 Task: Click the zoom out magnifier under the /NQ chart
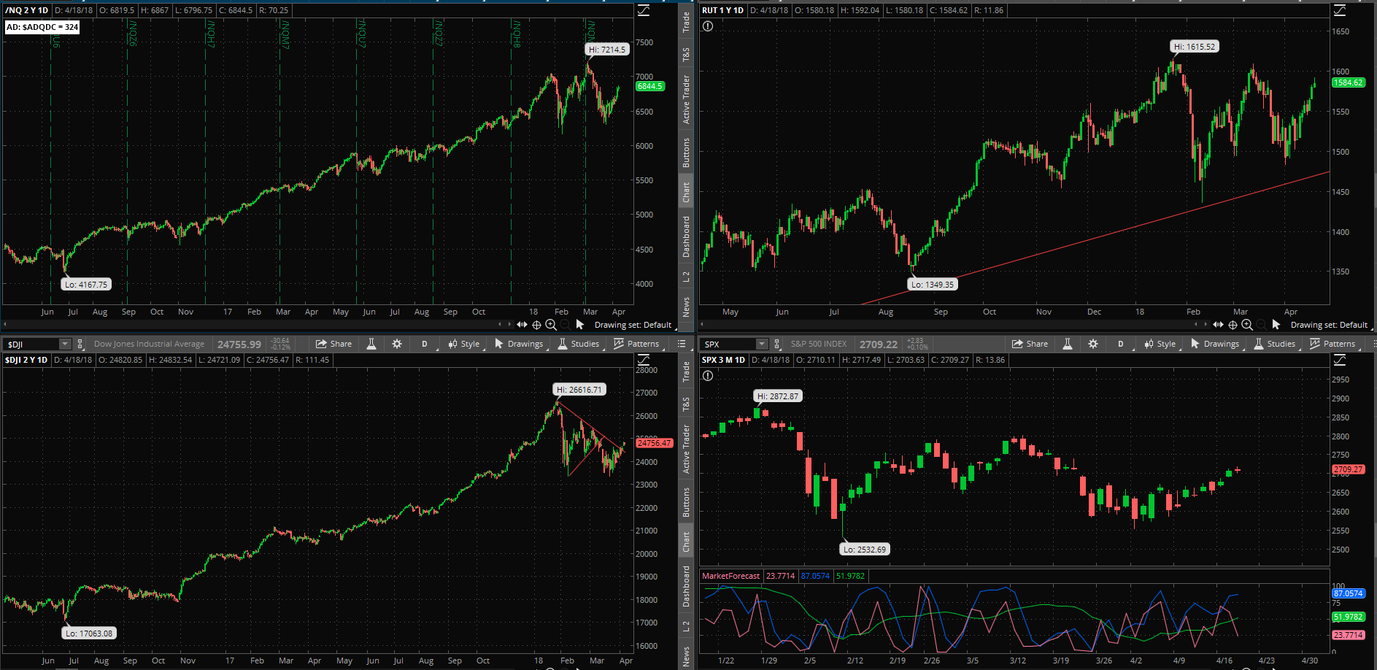pos(566,325)
